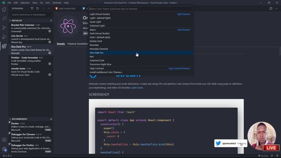
Task: Choose Dark (Visual Studio) theme
Action: click(140, 33)
